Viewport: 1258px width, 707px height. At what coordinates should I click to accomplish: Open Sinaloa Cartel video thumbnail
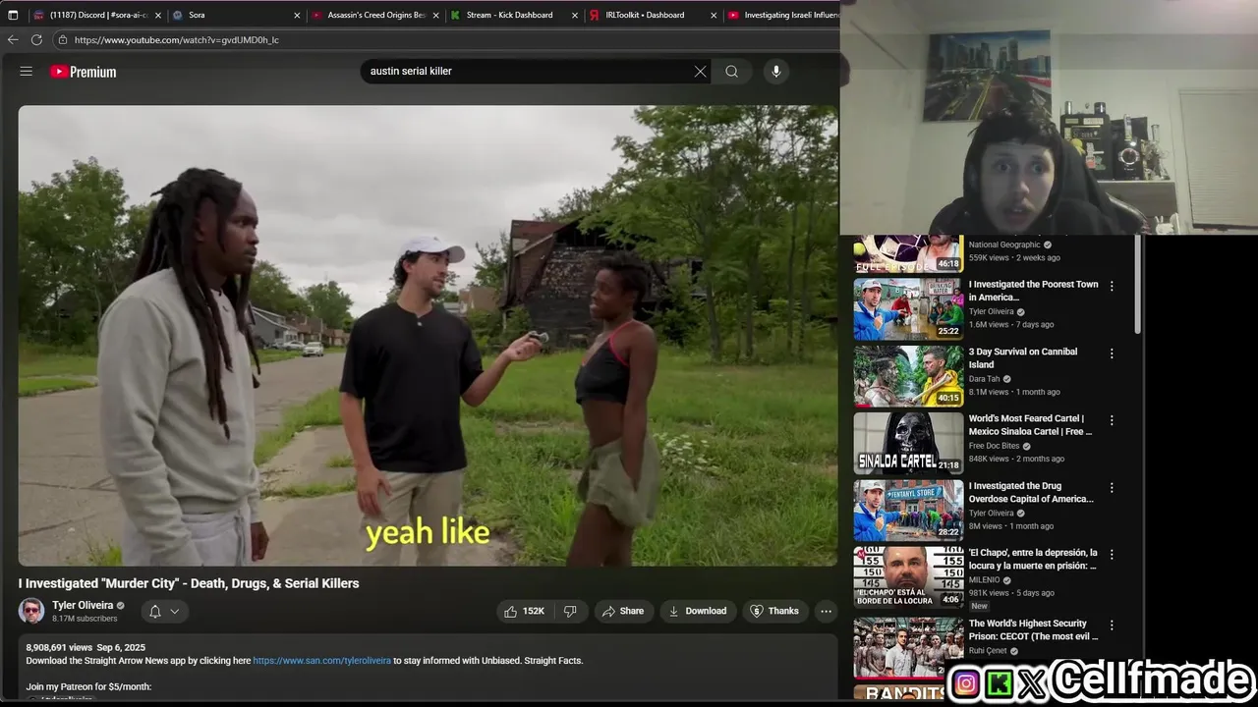[x=908, y=444]
